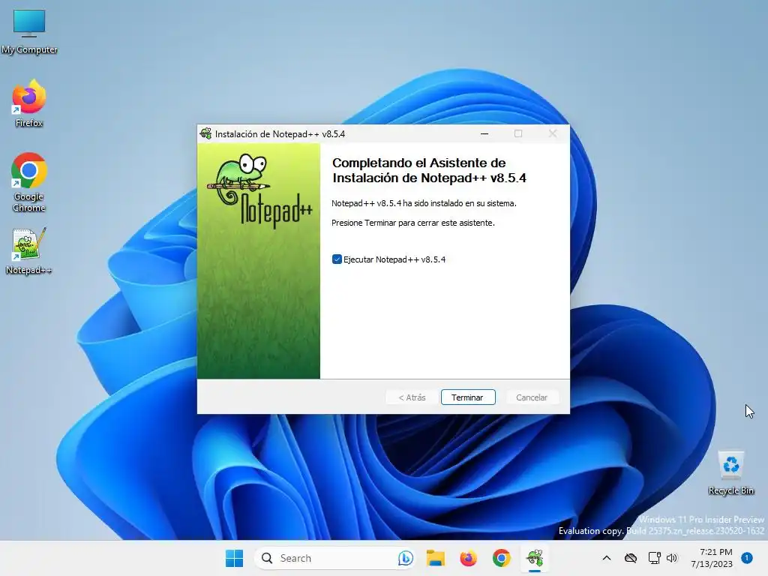Close the Notepad++ installer window

[x=553, y=133]
